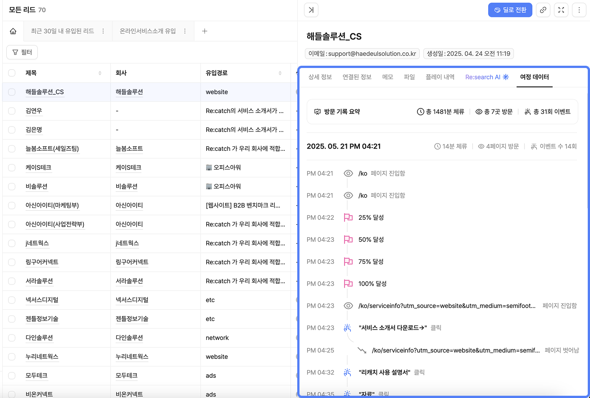Image resolution: width=590 pixels, height=398 pixels.
Task: Toggle the select-all header checkbox
Action: tap(12, 73)
